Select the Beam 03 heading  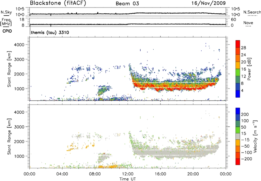[128, 4]
